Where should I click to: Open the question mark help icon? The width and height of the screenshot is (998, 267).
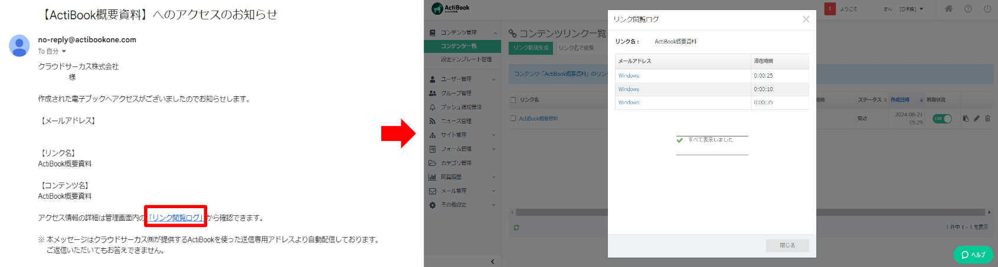(968, 9)
